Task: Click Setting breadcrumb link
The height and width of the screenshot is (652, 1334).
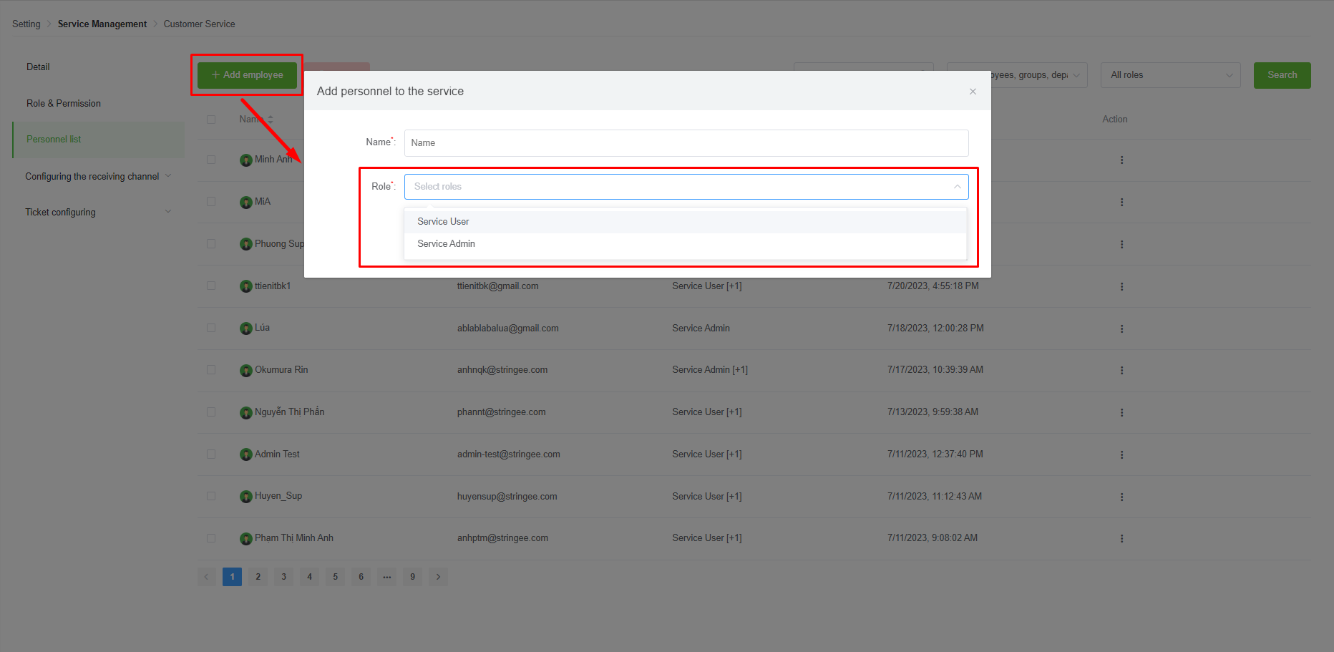Action: pos(26,24)
